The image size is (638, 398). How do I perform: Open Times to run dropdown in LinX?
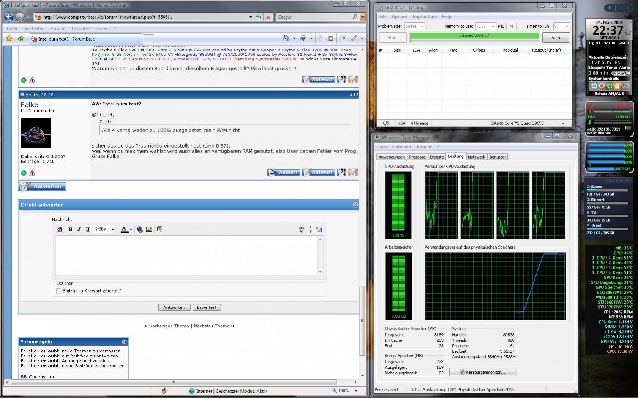point(567,26)
